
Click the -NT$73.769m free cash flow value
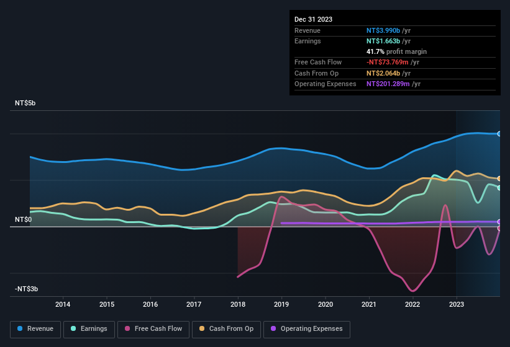click(387, 62)
